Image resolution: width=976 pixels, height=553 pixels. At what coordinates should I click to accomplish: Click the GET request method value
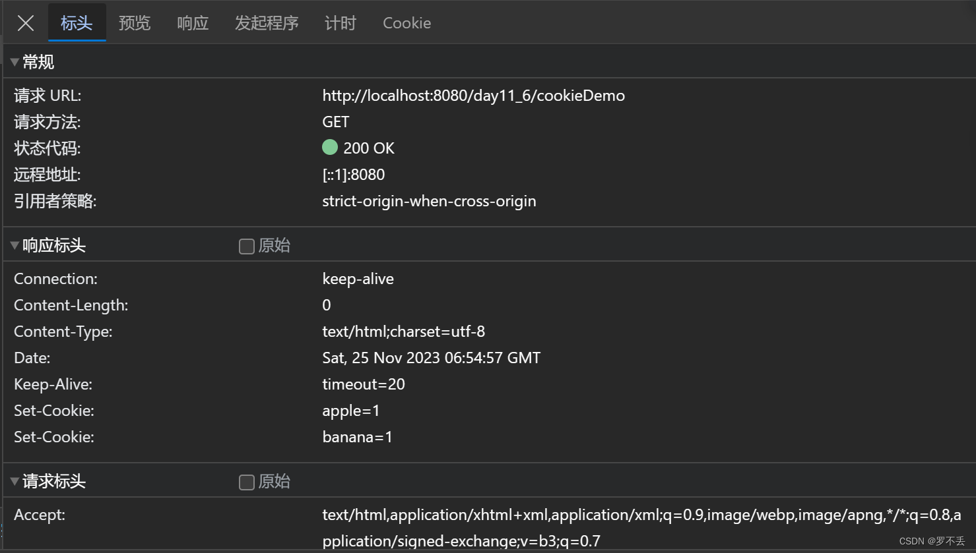click(x=336, y=122)
